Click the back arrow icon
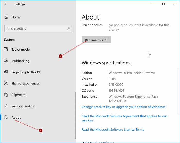Image resolution: width=180 pixels, height=143 pixels. coord(6,4)
